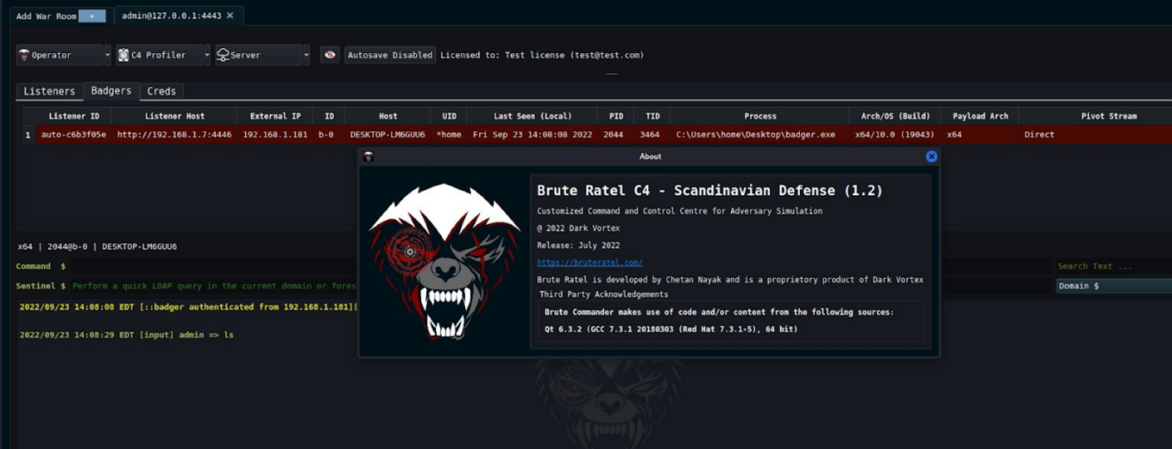Viewport: 1172px width, 449px height.
Task: Switch to the Badgers tab
Action: (x=110, y=90)
